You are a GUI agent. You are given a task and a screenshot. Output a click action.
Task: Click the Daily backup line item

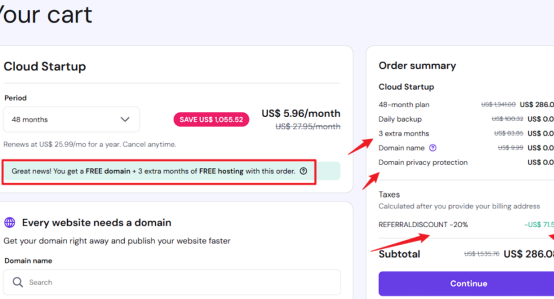tap(399, 119)
